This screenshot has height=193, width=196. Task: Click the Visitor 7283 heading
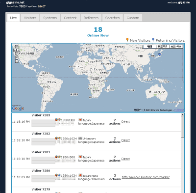[x=41, y=115]
